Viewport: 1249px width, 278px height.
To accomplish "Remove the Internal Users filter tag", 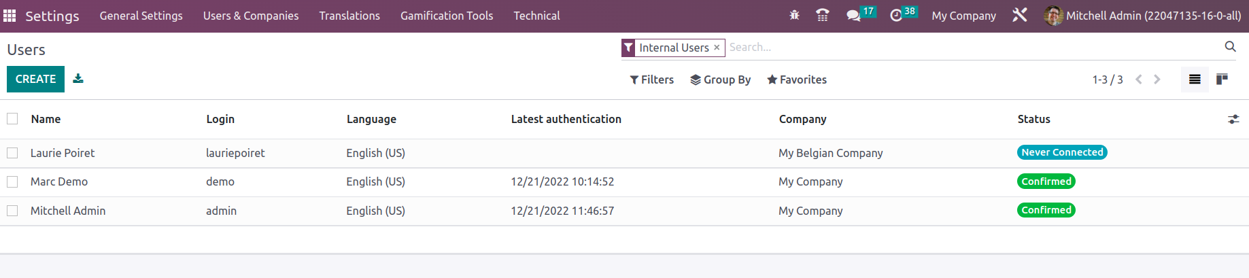I will pos(717,48).
